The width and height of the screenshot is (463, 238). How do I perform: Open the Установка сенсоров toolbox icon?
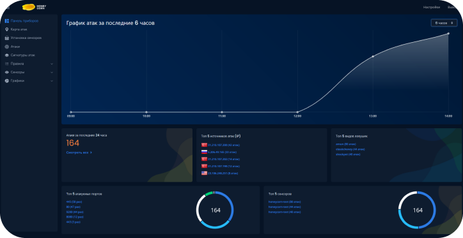point(7,38)
